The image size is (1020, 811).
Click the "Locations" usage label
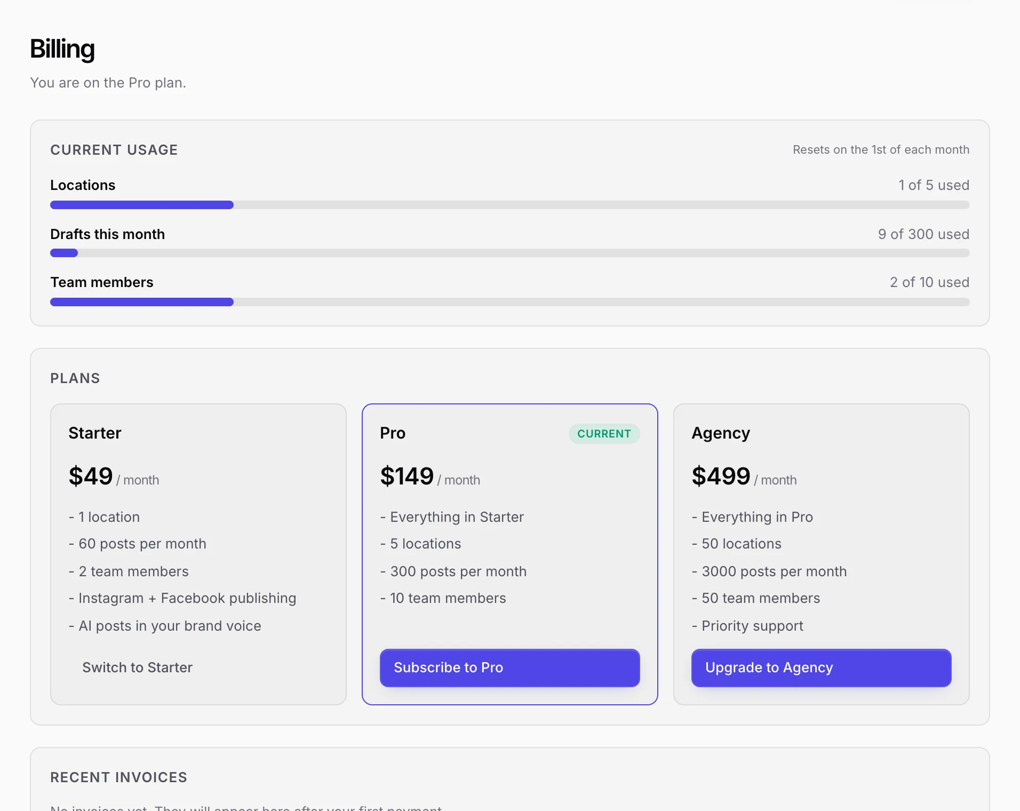click(x=83, y=185)
